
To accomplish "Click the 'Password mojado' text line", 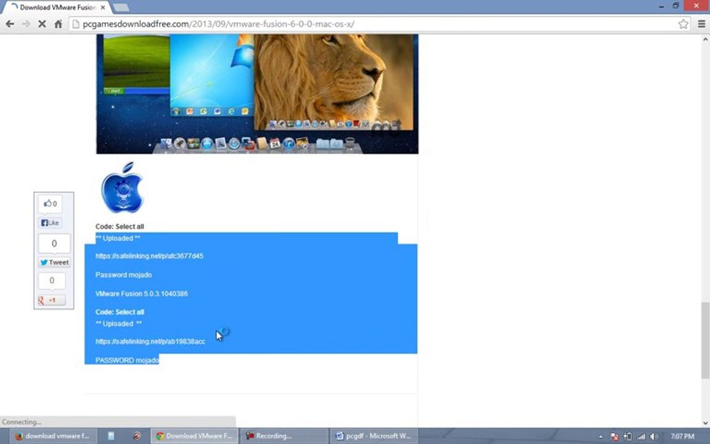I will pyautogui.click(x=124, y=274).
